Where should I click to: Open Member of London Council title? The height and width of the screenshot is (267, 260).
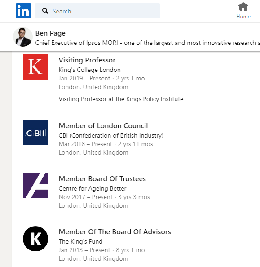pyautogui.click(x=103, y=126)
